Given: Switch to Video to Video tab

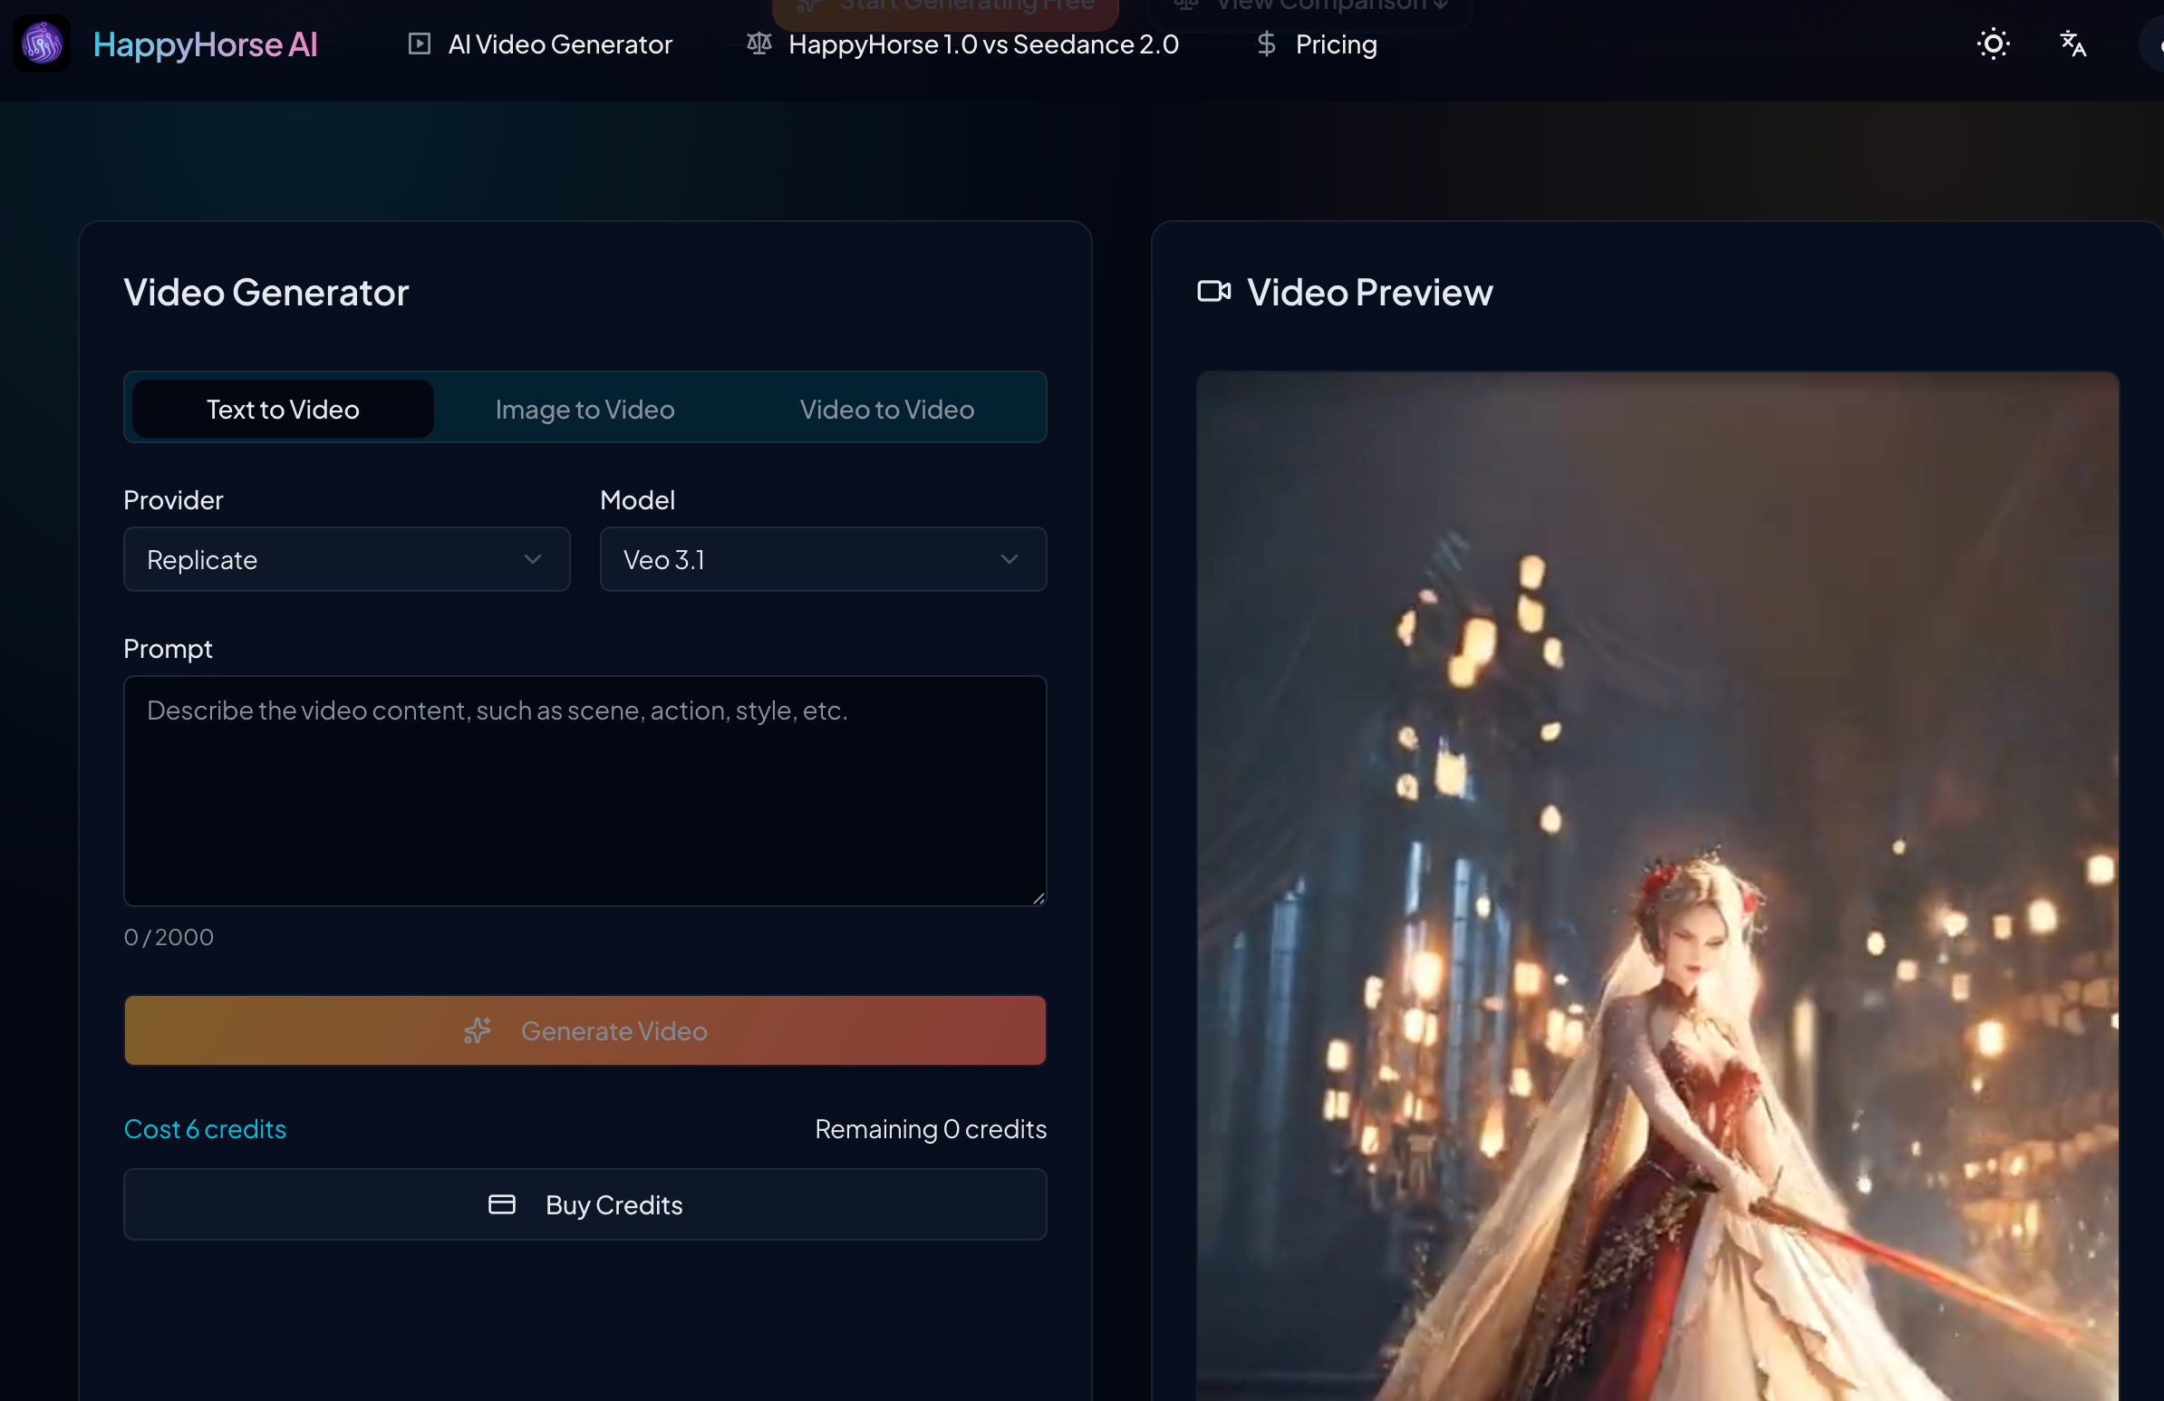Looking at the screenshot, I should (x=886, y=409).
